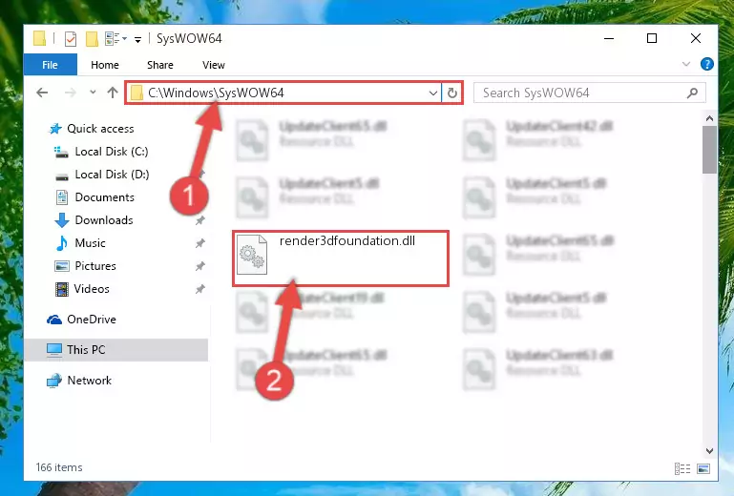Select Network in navigation pane
Screen dimensions: 734x496
(x=90, y=380)
